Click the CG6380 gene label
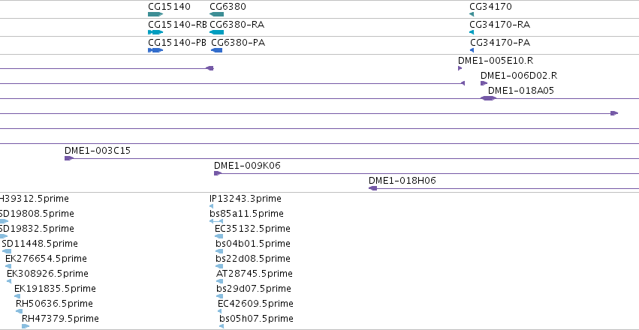Screen dimensions: 639x330 (228, 7)
